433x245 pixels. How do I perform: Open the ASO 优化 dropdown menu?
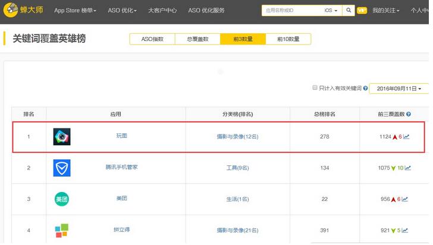coord(122,11)
